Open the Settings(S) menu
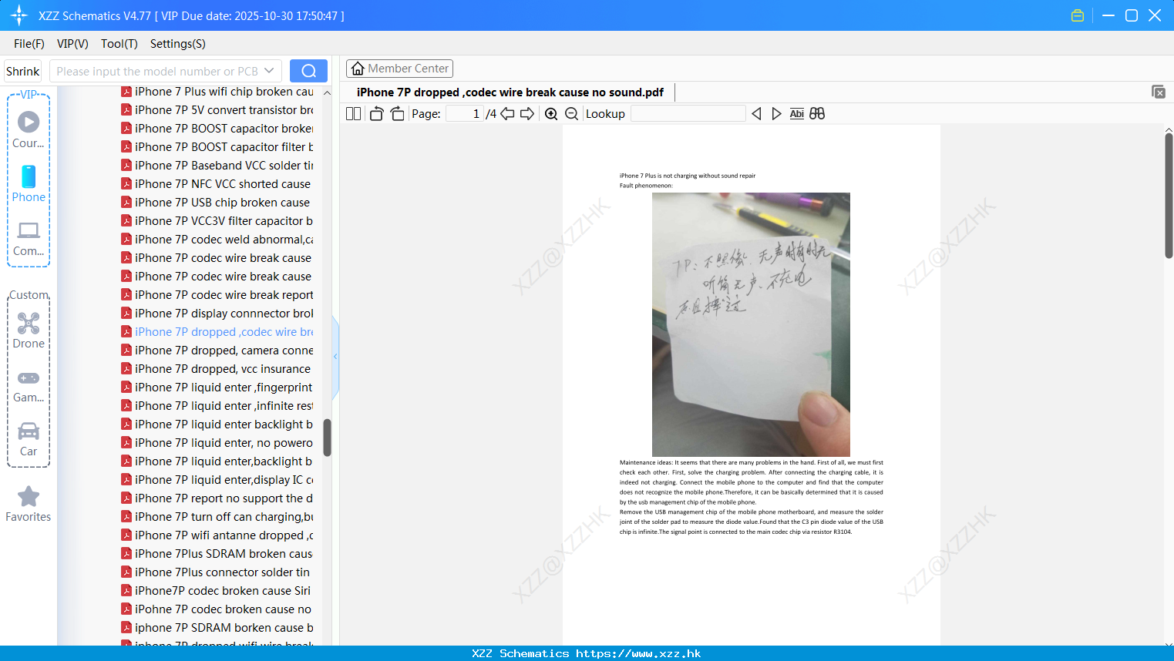Image resolution: width=1174 pixels, height=661 pixels. point(178,44)
